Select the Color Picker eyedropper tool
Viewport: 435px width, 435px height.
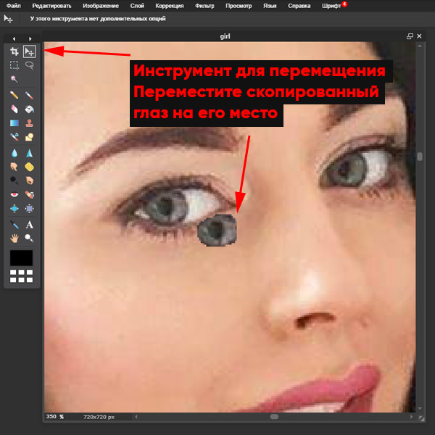(x=14, y=225)
